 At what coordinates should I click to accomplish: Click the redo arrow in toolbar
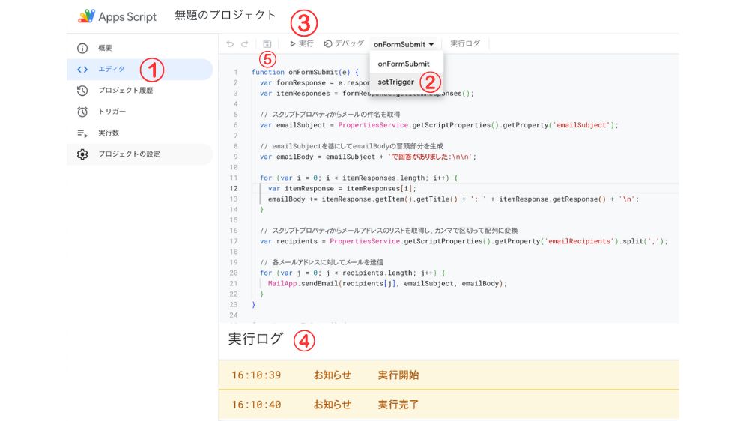tap(245, 44)
